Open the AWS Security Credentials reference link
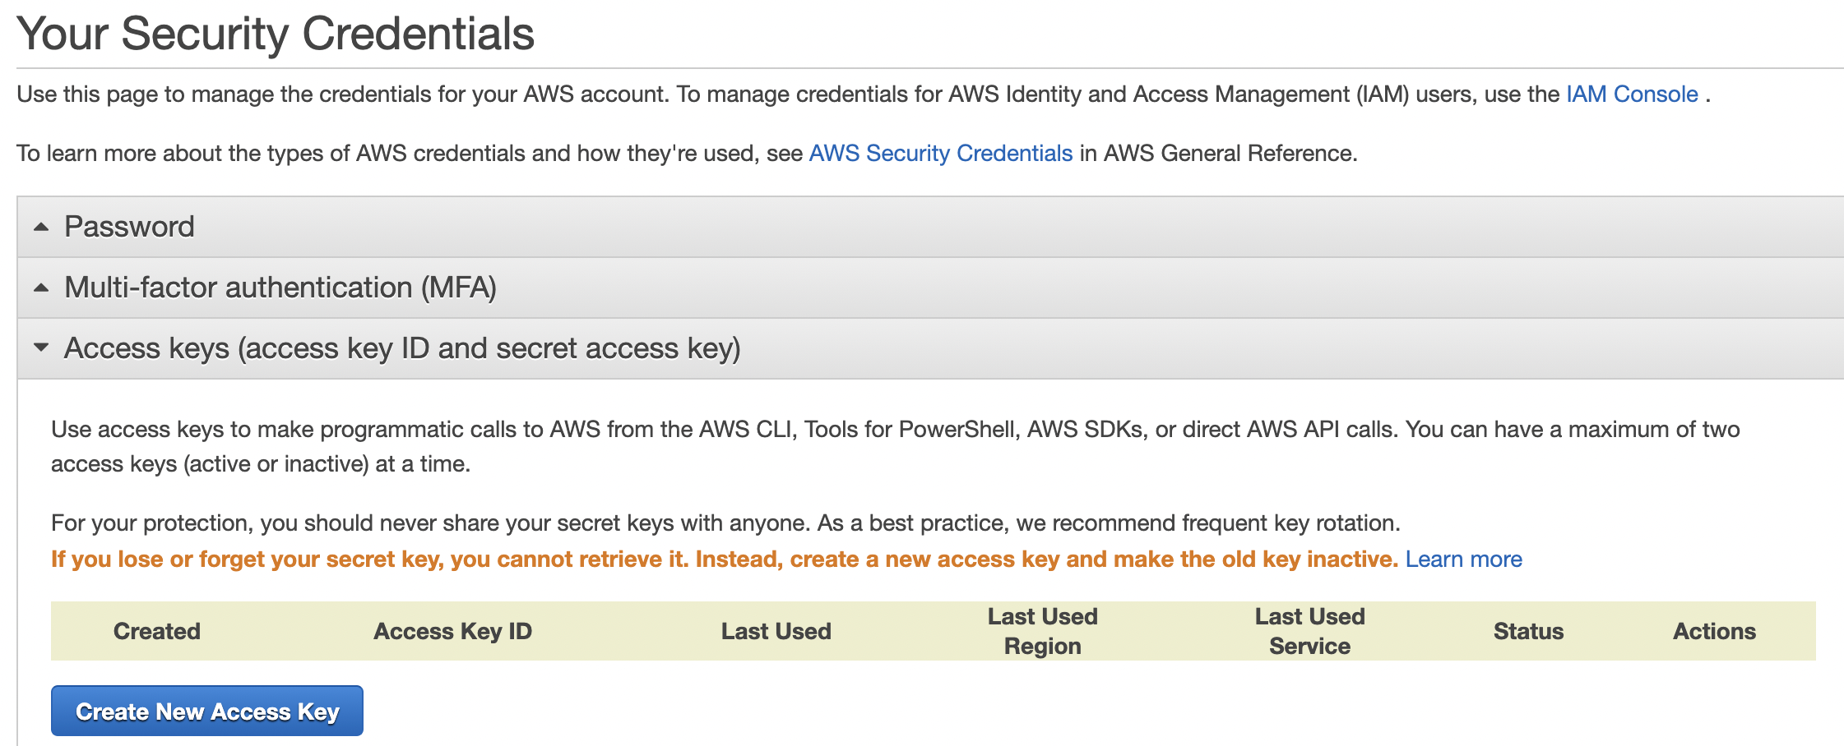This screenshot has height=746, width=1844. click(940, 154)
